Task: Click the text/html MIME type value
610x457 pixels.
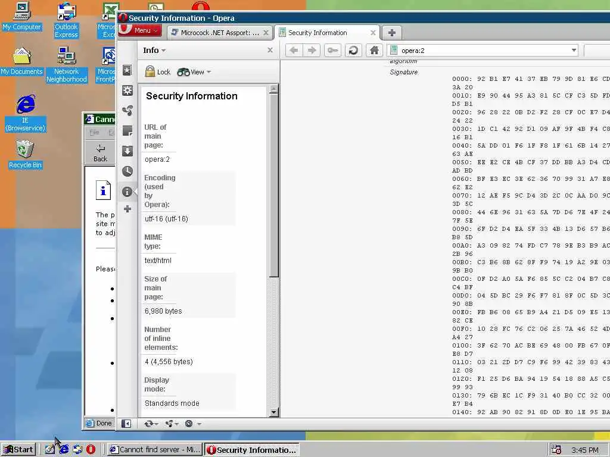Action: 157,261
